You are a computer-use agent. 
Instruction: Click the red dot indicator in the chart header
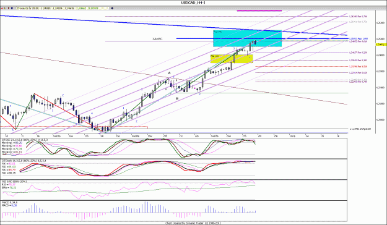click(2, 8)
